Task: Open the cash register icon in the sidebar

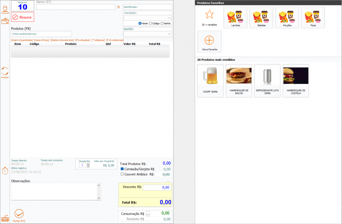Action: coord(5,21)
